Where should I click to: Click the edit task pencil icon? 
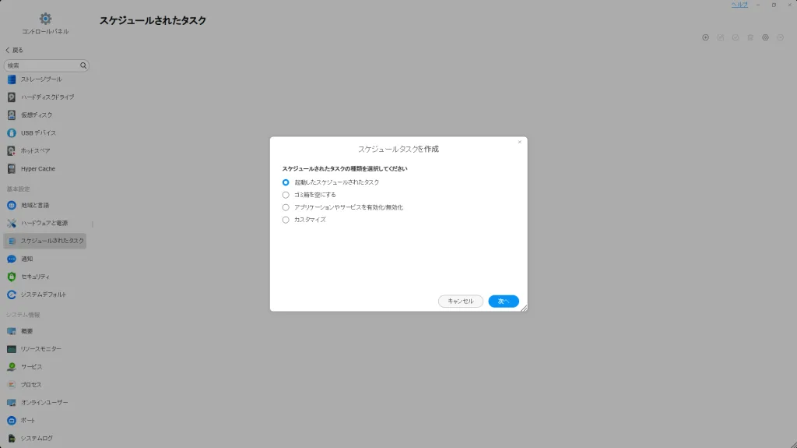720,37
